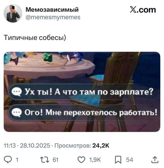Open the Мемозависимый display name
Screen dimensions: 164x168
click(x=52, y=10)
